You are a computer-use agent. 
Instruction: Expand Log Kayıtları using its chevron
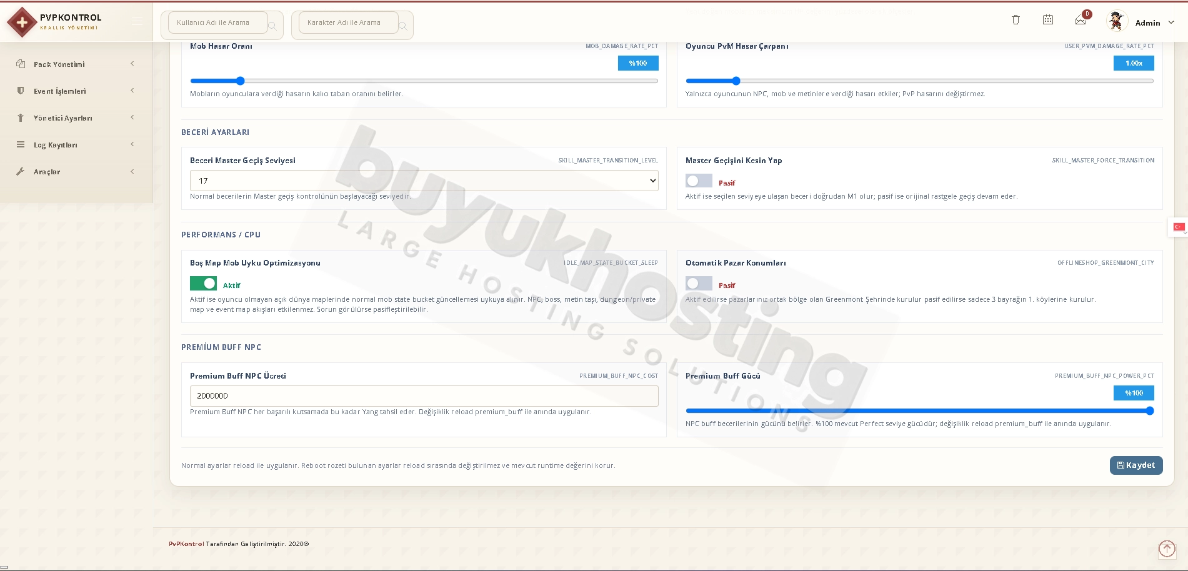coord(132,144)
